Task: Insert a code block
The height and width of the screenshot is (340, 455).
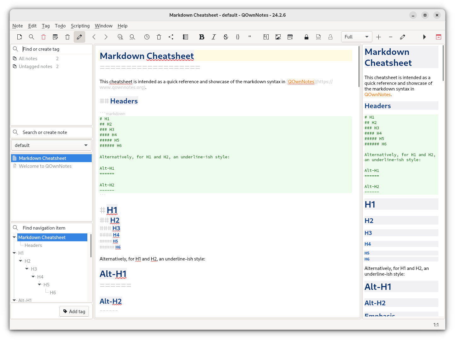Action: [237, 37]
